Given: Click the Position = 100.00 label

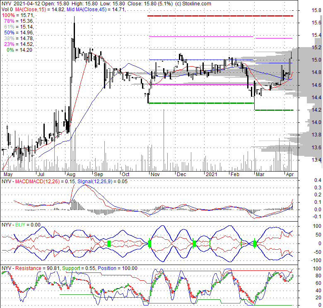Looking at the screenshot, I should [118, 268].
